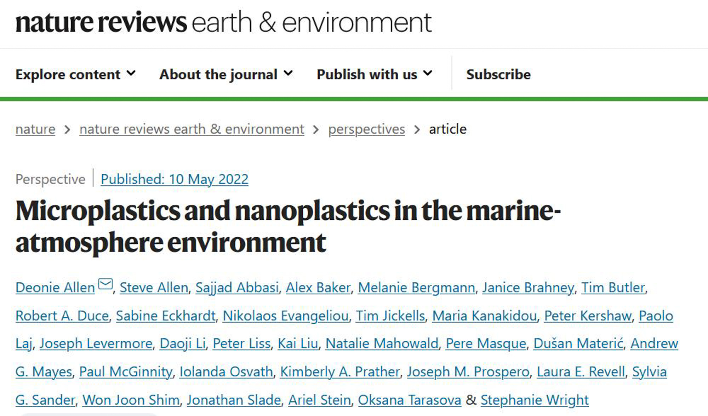Open the About the journal menu

click(226, 74)
